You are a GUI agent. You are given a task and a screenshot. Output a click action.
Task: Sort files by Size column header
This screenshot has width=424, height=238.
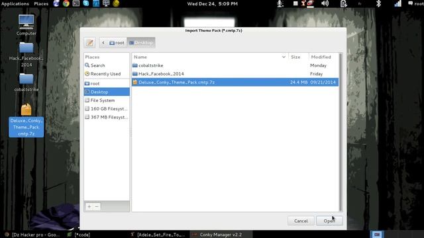(299, 57)
